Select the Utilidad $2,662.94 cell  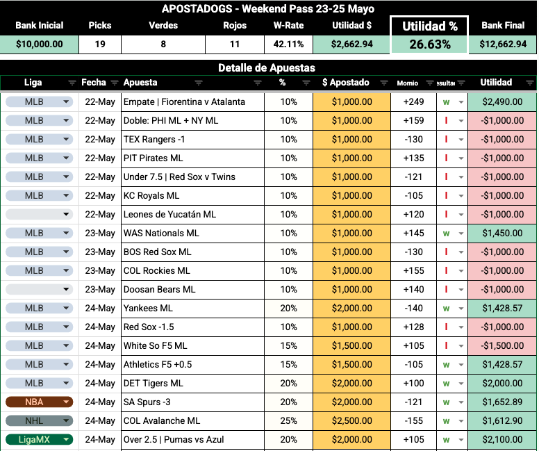351,44
